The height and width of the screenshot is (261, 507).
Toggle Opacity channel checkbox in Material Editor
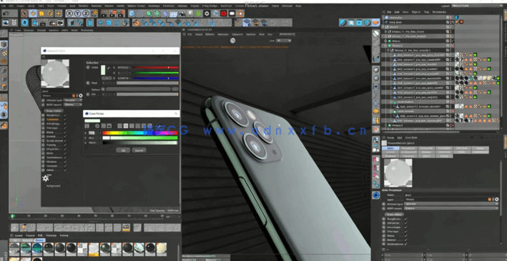[65, 145]
